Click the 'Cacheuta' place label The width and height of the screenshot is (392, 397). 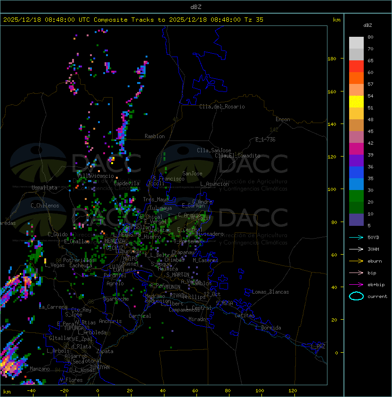(81, 265)
